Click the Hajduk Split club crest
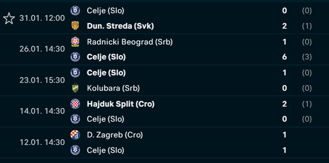 pos(75,104)
